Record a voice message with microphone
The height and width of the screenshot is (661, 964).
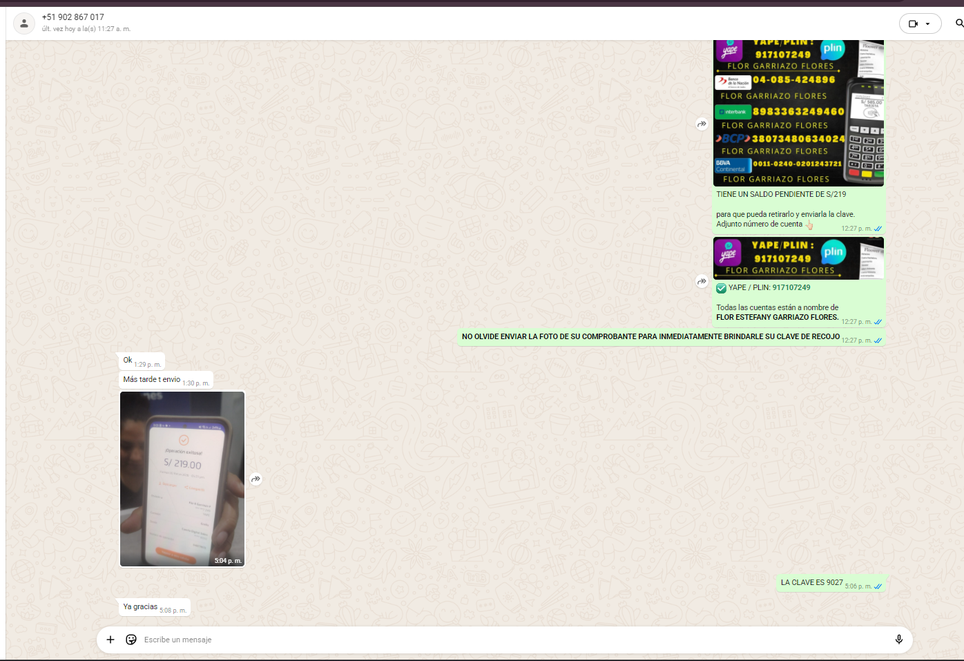point(898,640)
